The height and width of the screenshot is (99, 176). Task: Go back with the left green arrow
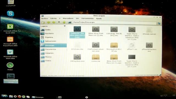[49, 22]
